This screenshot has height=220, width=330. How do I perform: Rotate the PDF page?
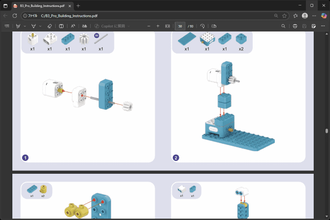point(202,26)
